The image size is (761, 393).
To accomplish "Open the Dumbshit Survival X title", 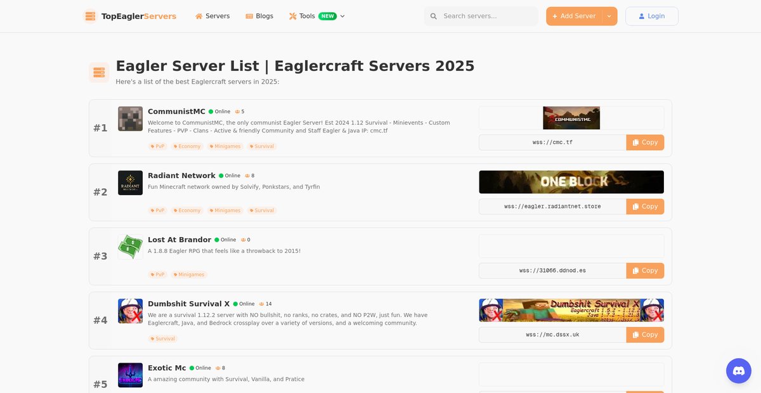I will pyautogui.click(x=189, y=304).
